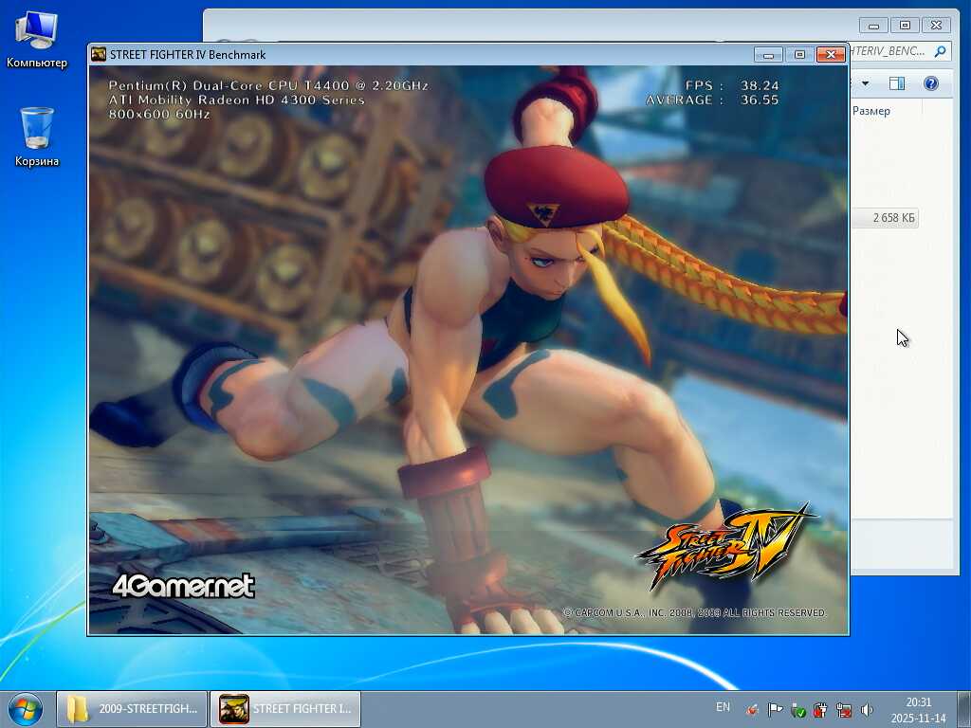Close the Explorer window in the background
This screenshot has height=728, width=971.
click(x=936, y=26)
